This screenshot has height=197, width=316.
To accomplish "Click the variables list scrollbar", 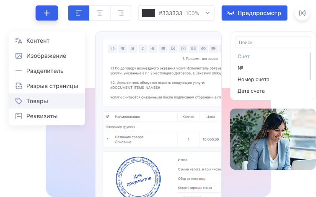I will [310, 66].
